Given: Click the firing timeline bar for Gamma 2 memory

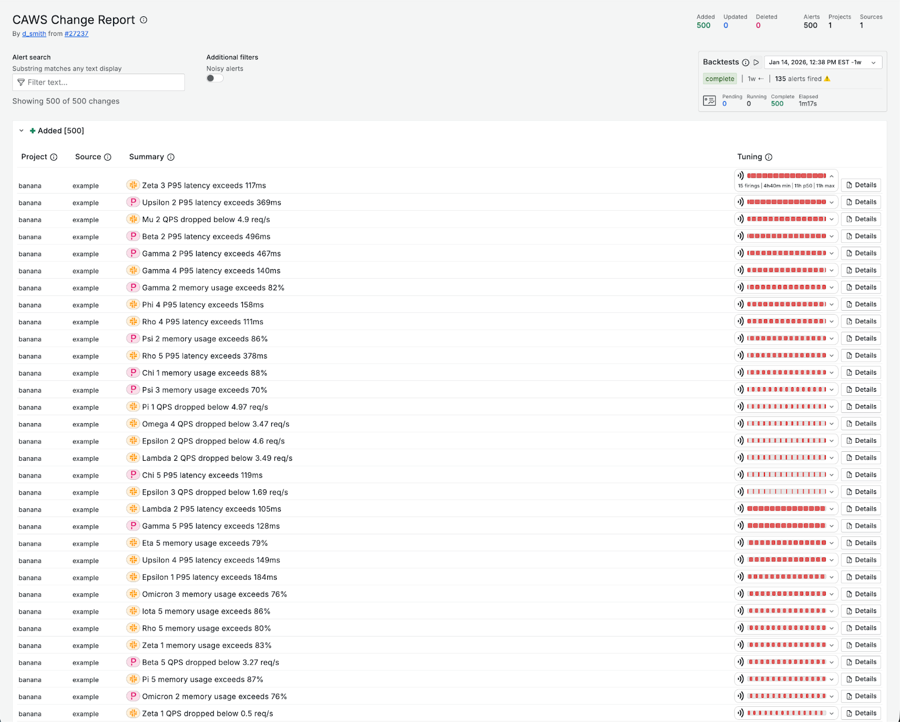Looking at the screenshot, I should tap(786, 287).
